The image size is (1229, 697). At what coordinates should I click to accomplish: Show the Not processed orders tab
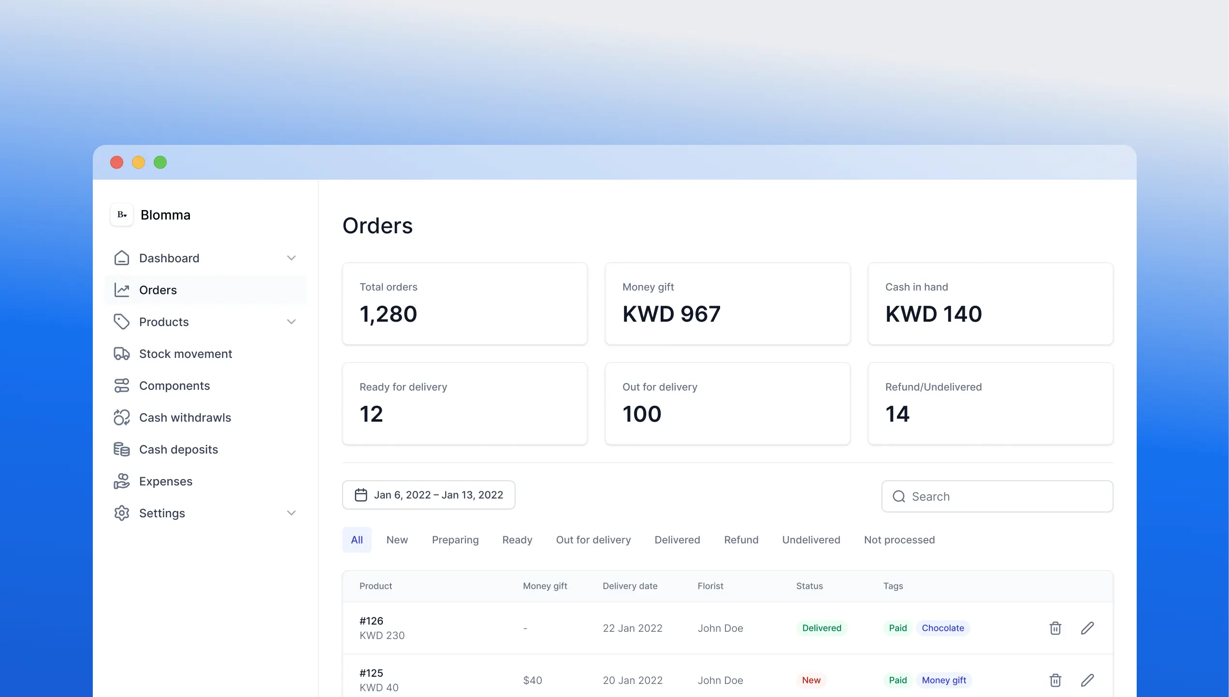point(899,540)
